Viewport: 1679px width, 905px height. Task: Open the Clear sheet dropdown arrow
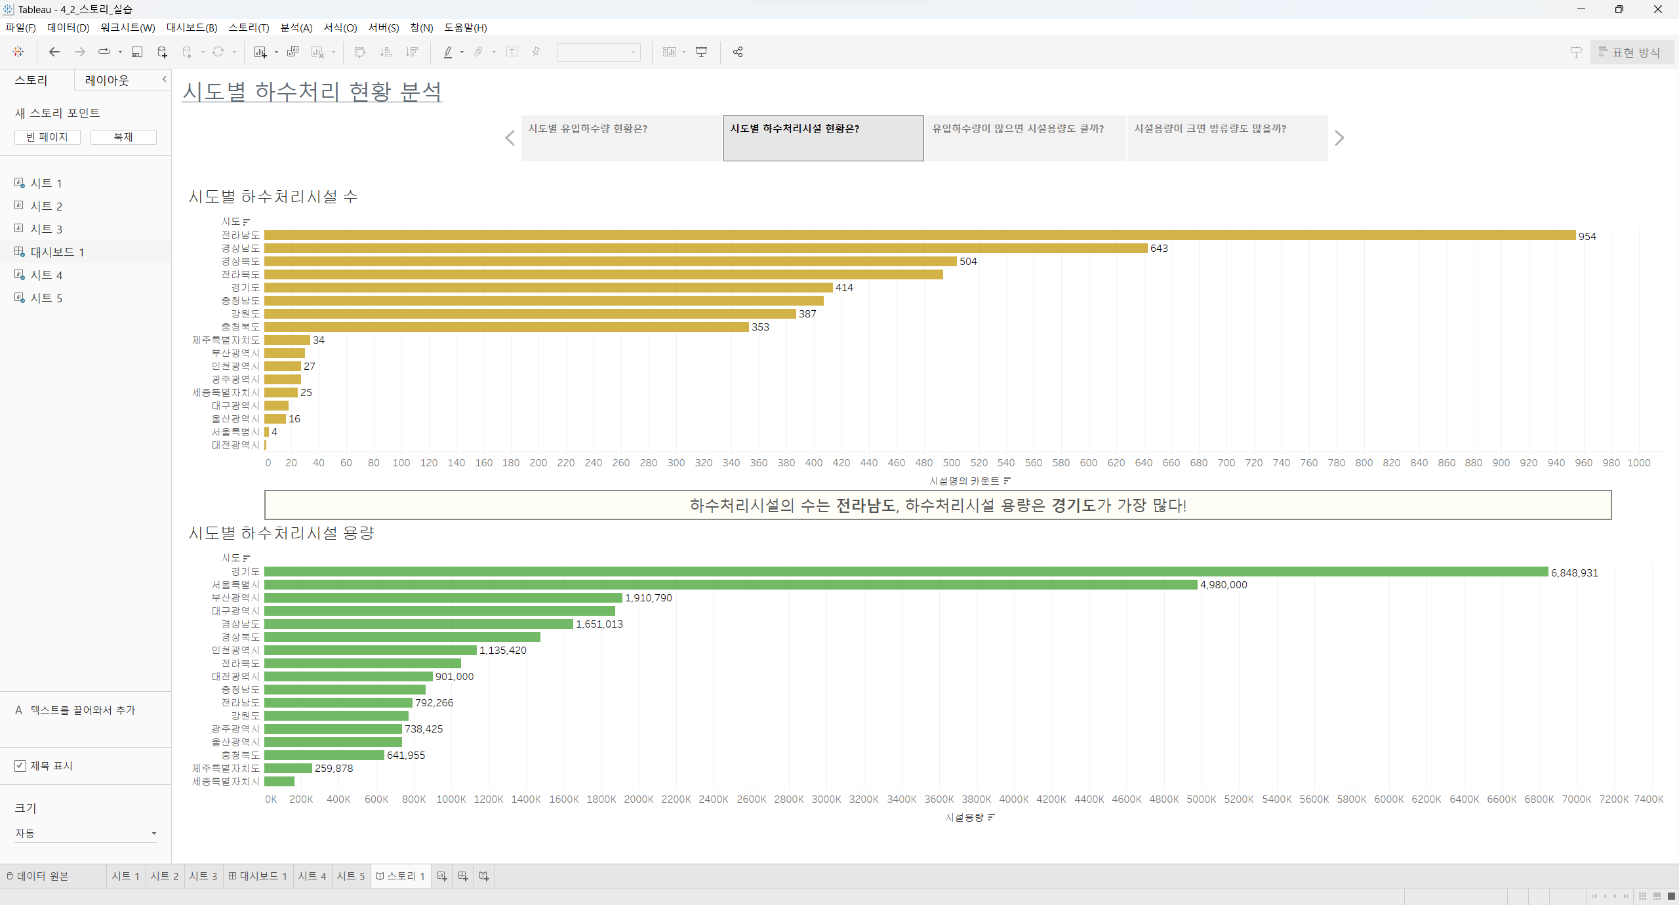tap(333, 52)
